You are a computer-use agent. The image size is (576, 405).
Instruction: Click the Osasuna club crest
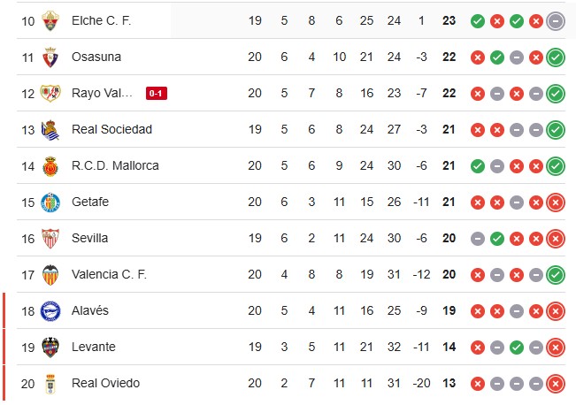50,57
